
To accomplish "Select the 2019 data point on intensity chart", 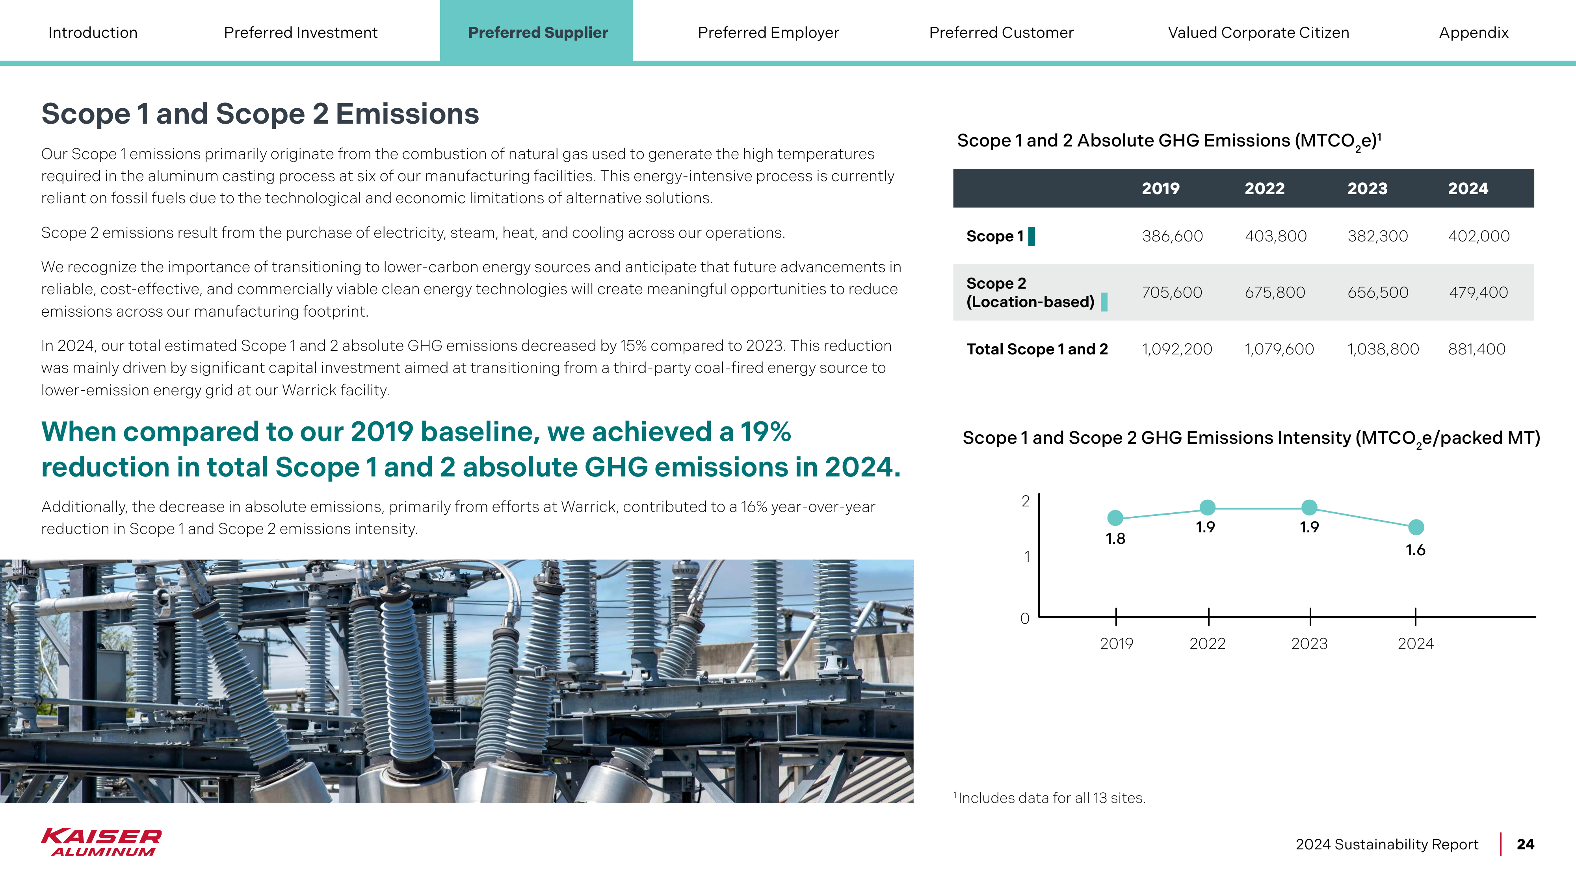I will click(1115, 518).
